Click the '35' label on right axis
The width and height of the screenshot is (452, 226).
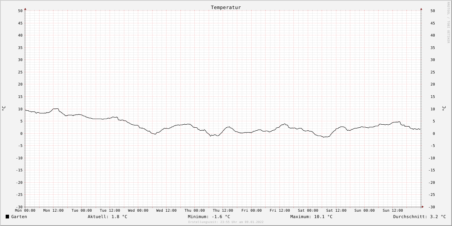click(x=432, y=47)
